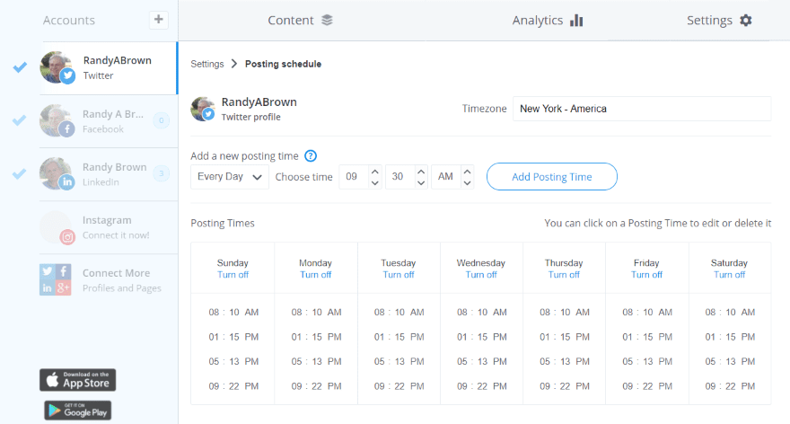This screenshot has width=790, height=424.
Task: Click the Randy Brown LinkedIn avatar
Action: [57, 173]
